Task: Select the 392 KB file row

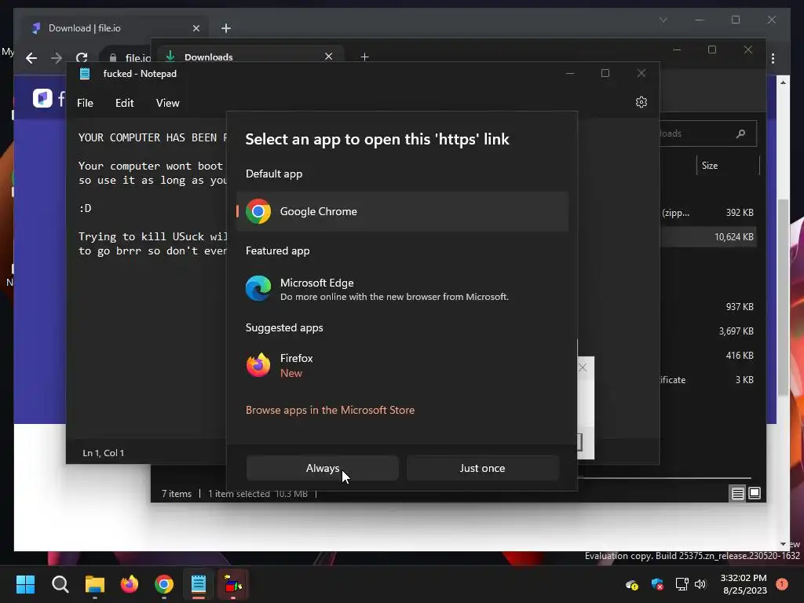Action: (x=707, y=212)
